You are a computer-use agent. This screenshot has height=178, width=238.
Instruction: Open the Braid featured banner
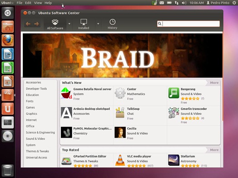tap(123, 55)
